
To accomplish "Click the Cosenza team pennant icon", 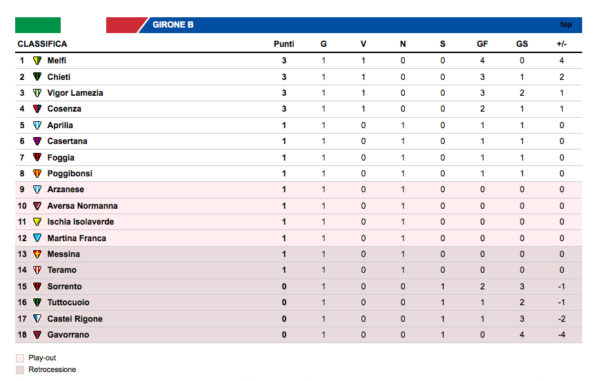I will [x=37, y=109].
